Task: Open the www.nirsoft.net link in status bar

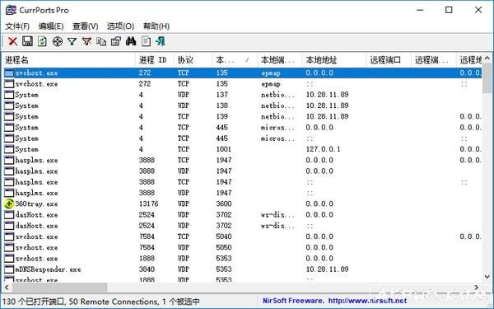Action: (367, 301)
